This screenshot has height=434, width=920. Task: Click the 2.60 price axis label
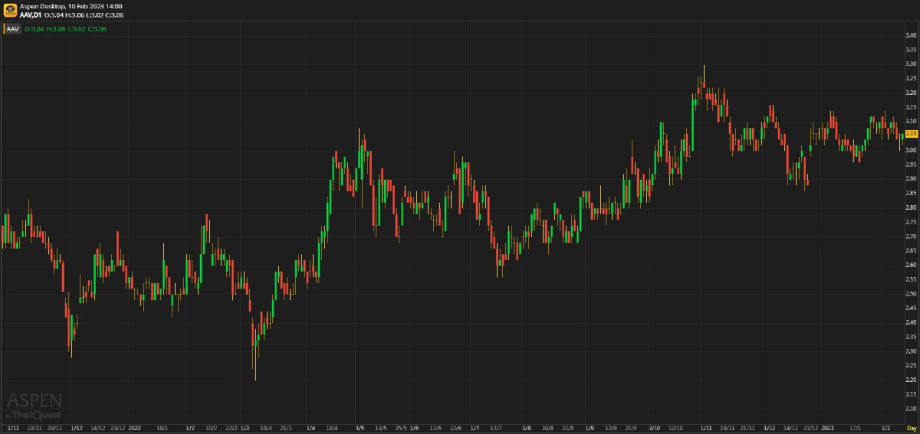912,265
